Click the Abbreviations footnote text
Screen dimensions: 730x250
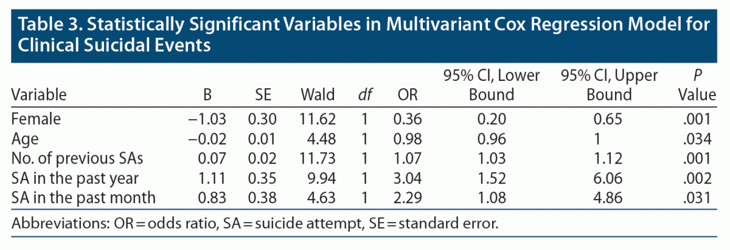(x=255, y=224)
